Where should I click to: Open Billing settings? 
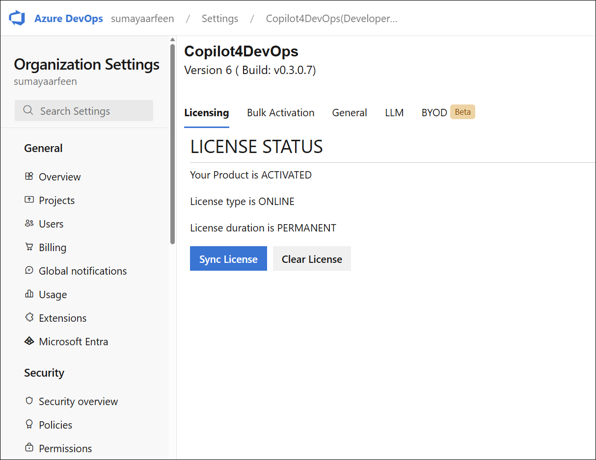[x=53, y=247]
